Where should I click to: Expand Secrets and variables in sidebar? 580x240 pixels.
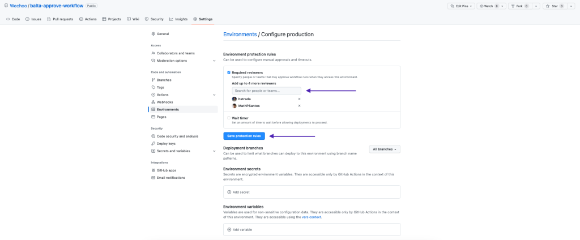(x=183, y=151)
